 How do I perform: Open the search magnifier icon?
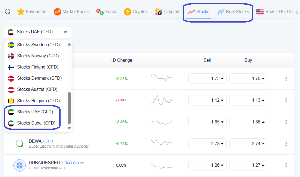(8, 12)
